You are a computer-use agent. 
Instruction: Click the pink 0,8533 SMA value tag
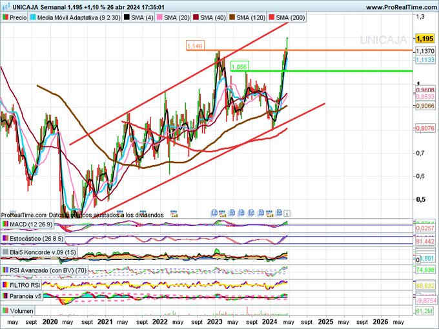(425, 97)
